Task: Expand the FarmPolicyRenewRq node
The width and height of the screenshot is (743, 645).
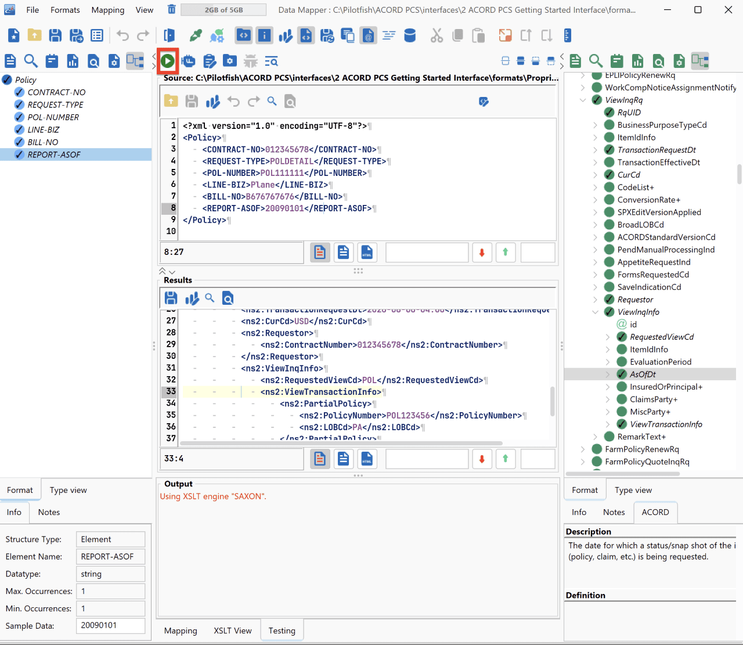Action: 583,449
